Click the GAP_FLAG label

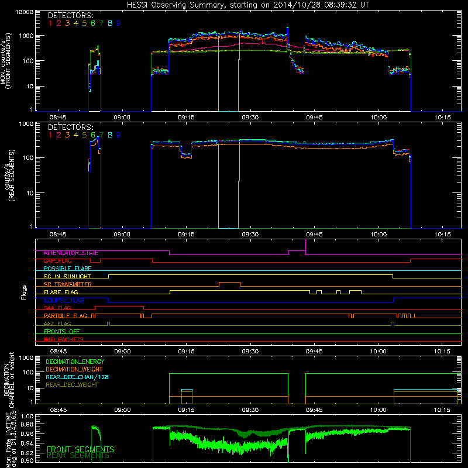point(57,261)
